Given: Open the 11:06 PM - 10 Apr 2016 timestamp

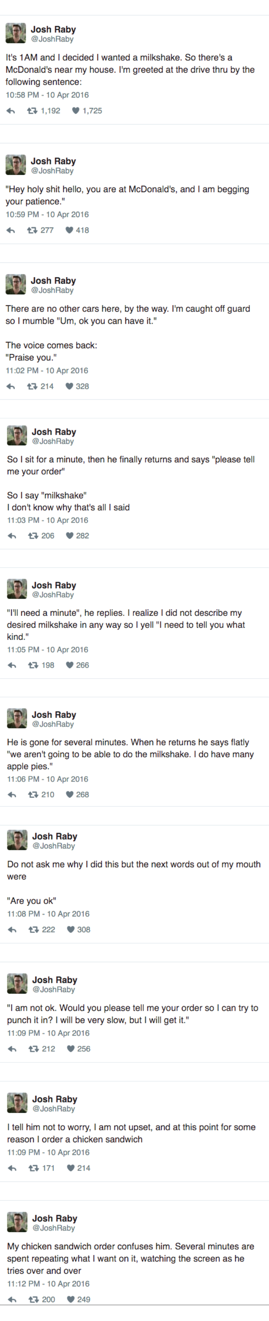Looking at the screenshot, I should [48, 779].
